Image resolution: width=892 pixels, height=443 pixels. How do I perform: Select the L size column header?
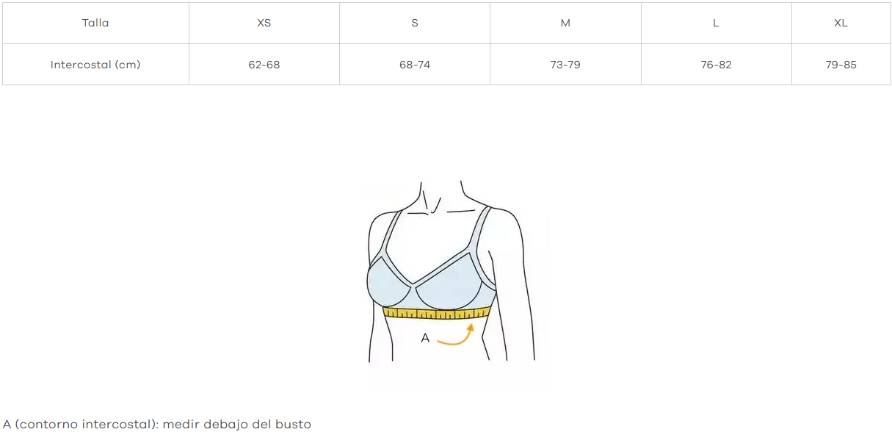point(716,23)
